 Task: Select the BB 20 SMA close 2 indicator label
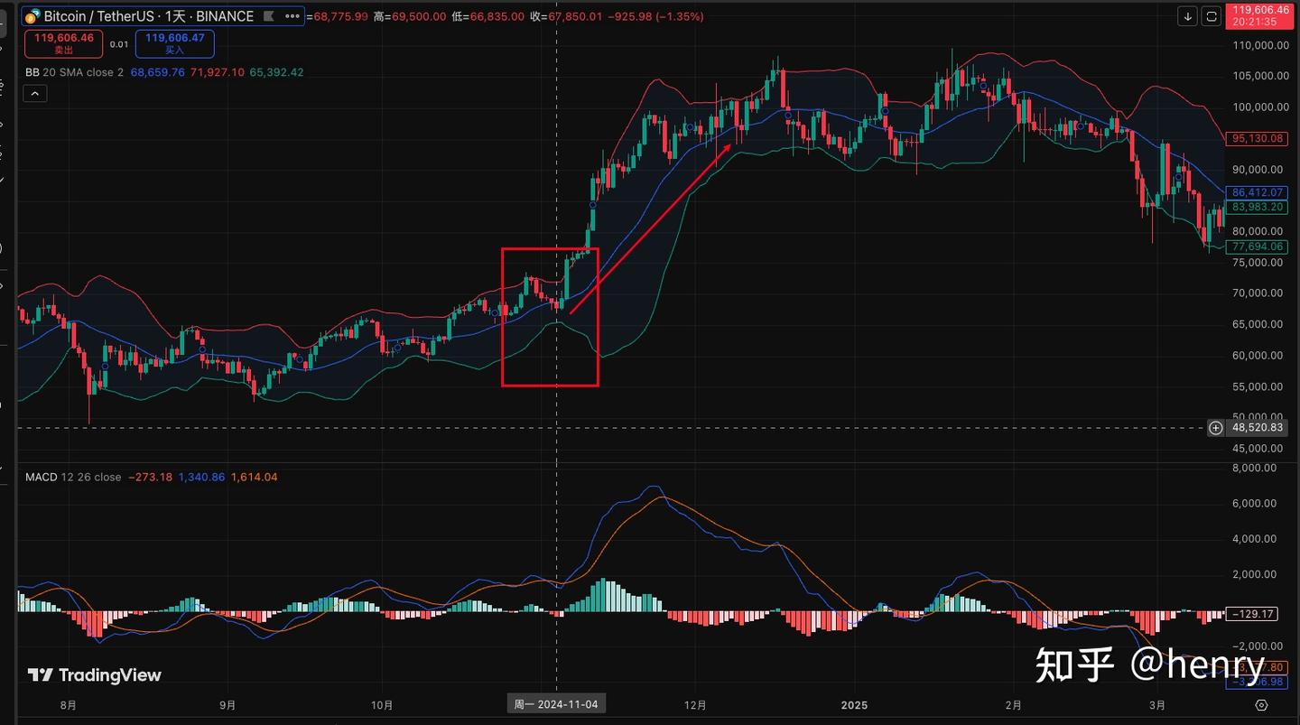tap(75, 72)
